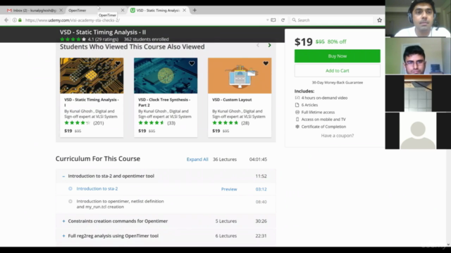451x253 pixels.
Task: Click the (201) rating count on Static Timing Analysis I
Action: [x=99, y=123]
